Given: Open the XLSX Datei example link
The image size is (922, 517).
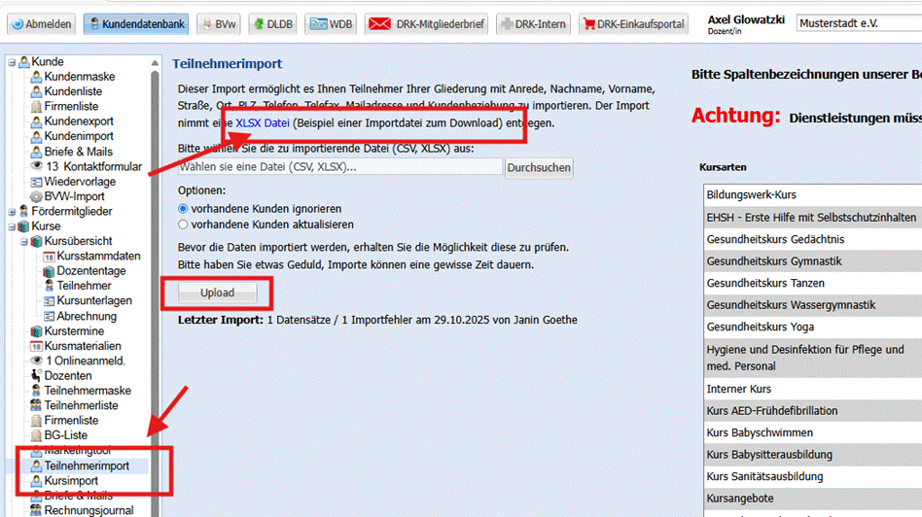Looking at the screenshot, I should coord(263,123).
